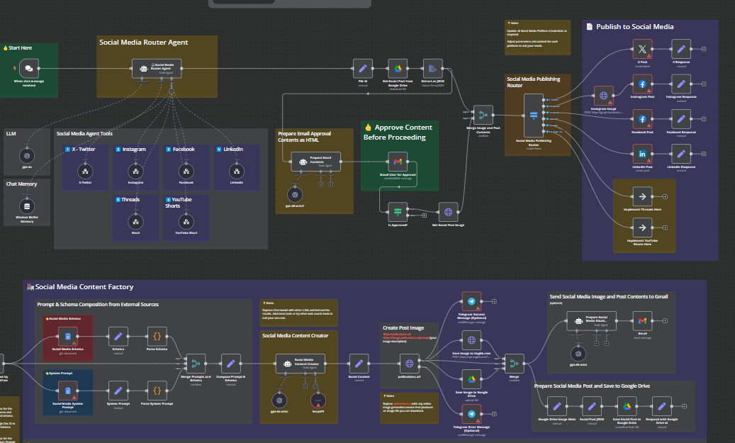This screenshot has height=443, width=735.
Task: Select the 'When chat message received' trigger node
Action: coord(28,69)
